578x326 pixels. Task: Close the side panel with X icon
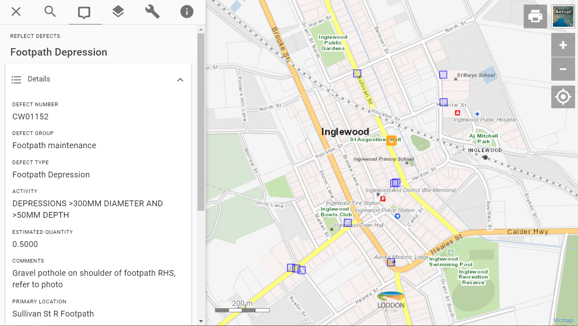[16, 12]
